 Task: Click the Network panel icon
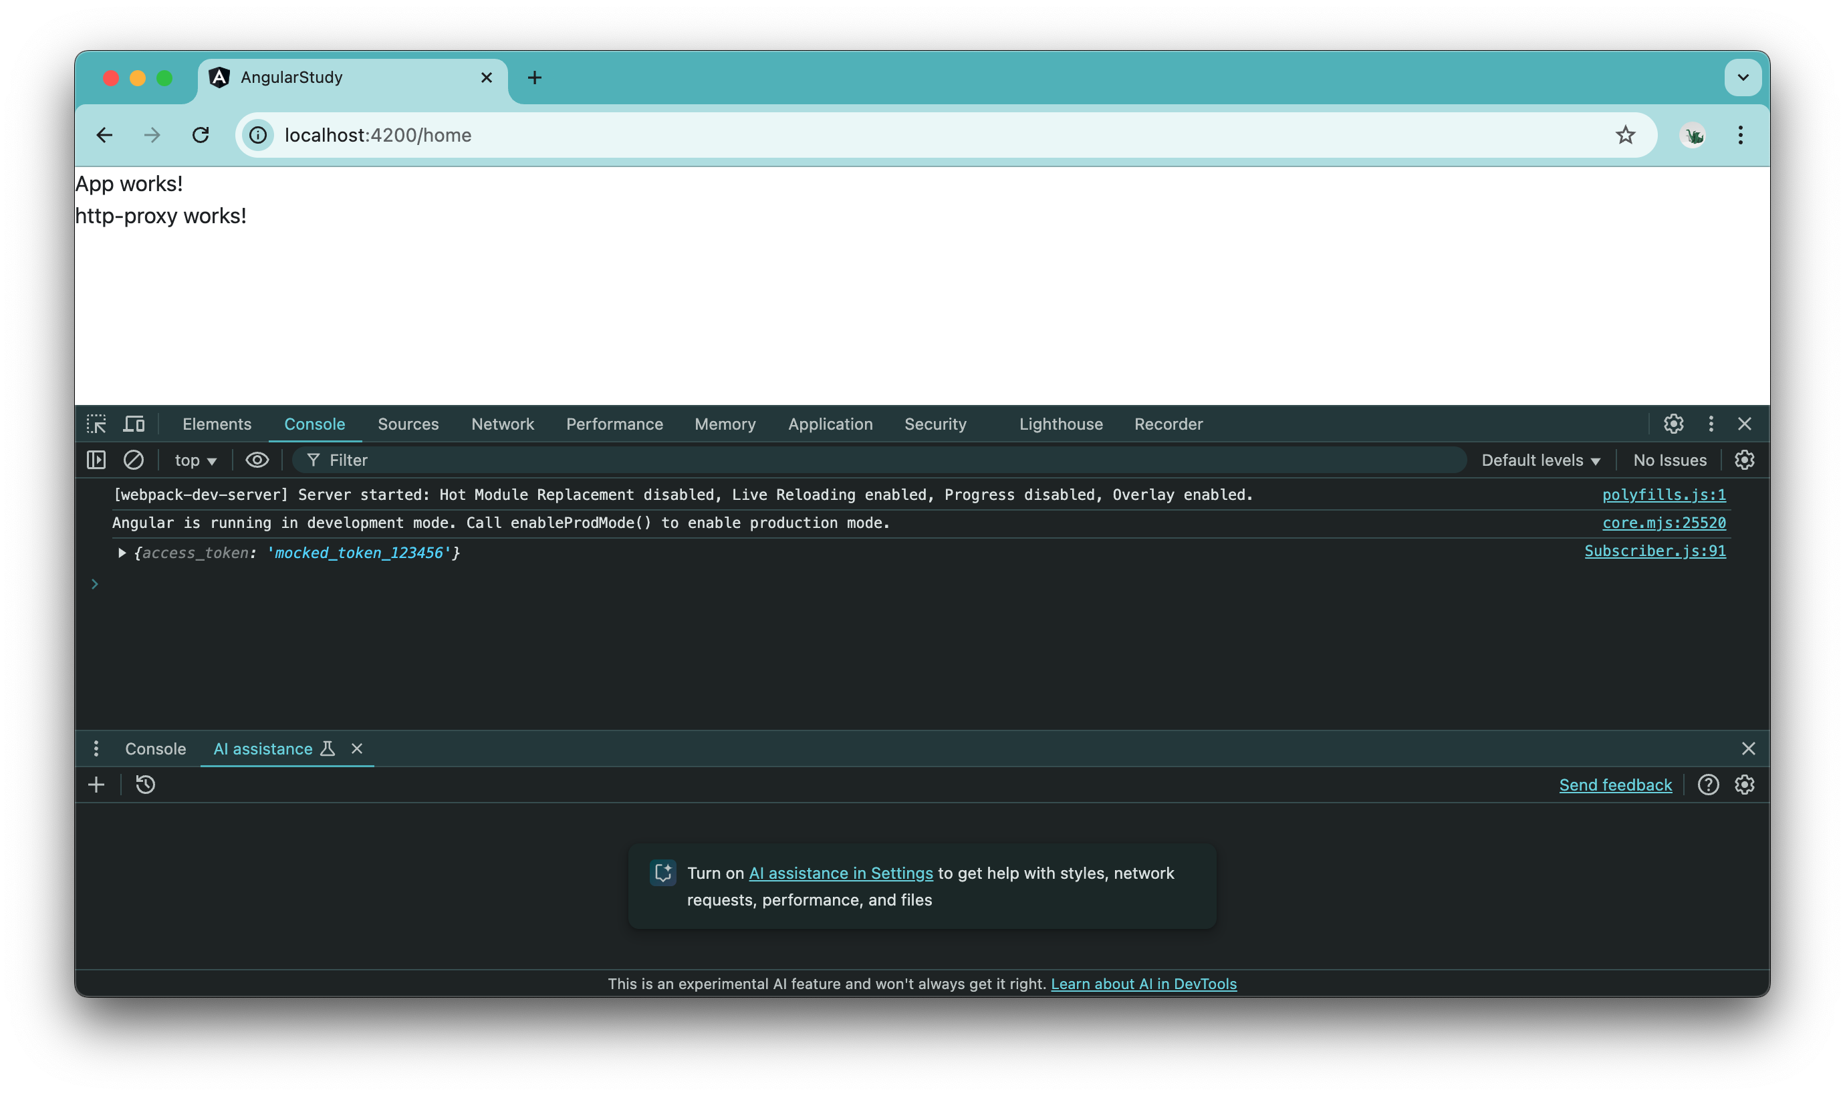point(502,423)
